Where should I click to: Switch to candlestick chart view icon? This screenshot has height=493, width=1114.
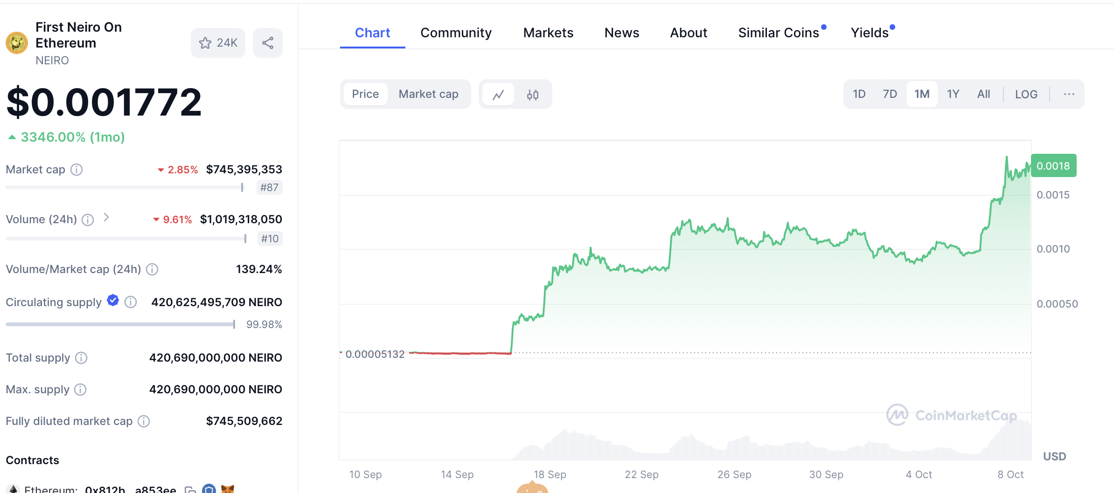point(532,95)
